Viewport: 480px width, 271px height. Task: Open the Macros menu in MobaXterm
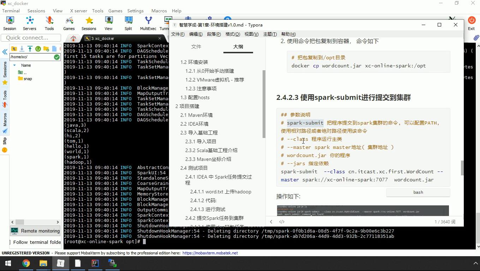[x=159, y=11]
